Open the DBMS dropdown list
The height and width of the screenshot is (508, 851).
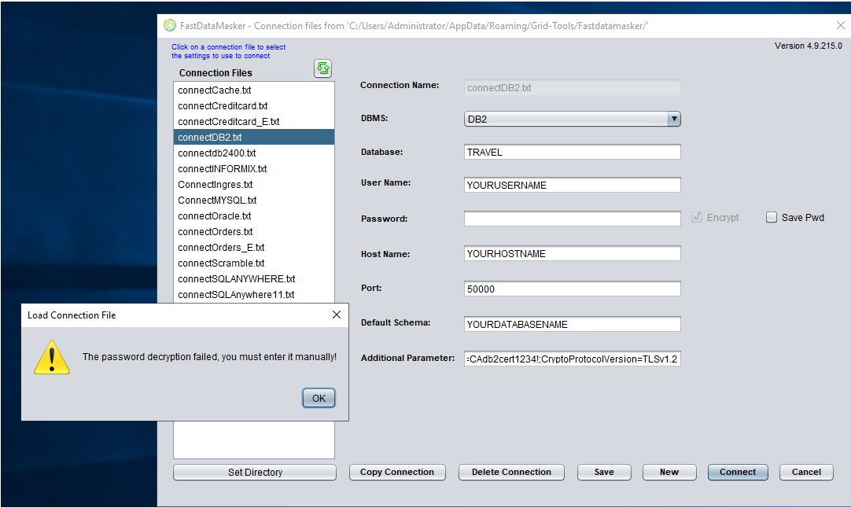click(673, 119)
